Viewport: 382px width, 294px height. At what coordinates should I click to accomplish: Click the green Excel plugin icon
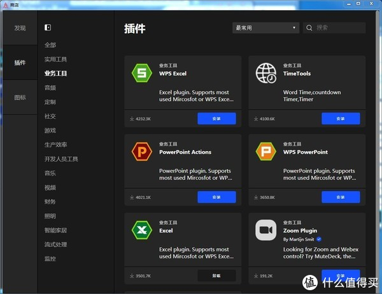pos(142,230)
